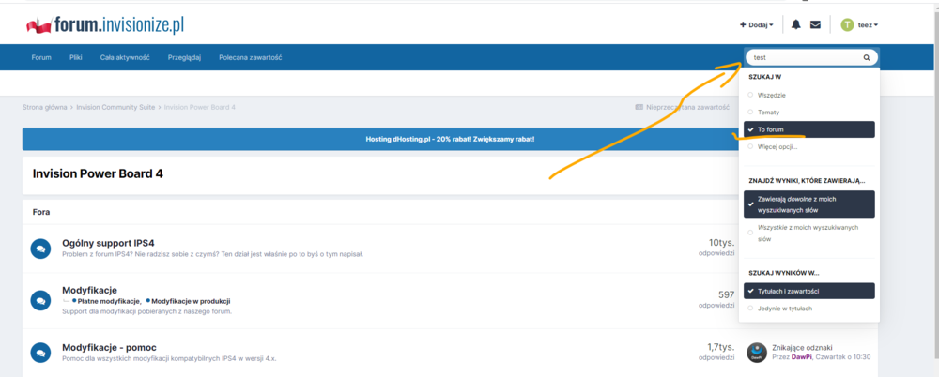Click the search input field containing test
The height and width of the screenshot is (377, 939).
point(803,57)
